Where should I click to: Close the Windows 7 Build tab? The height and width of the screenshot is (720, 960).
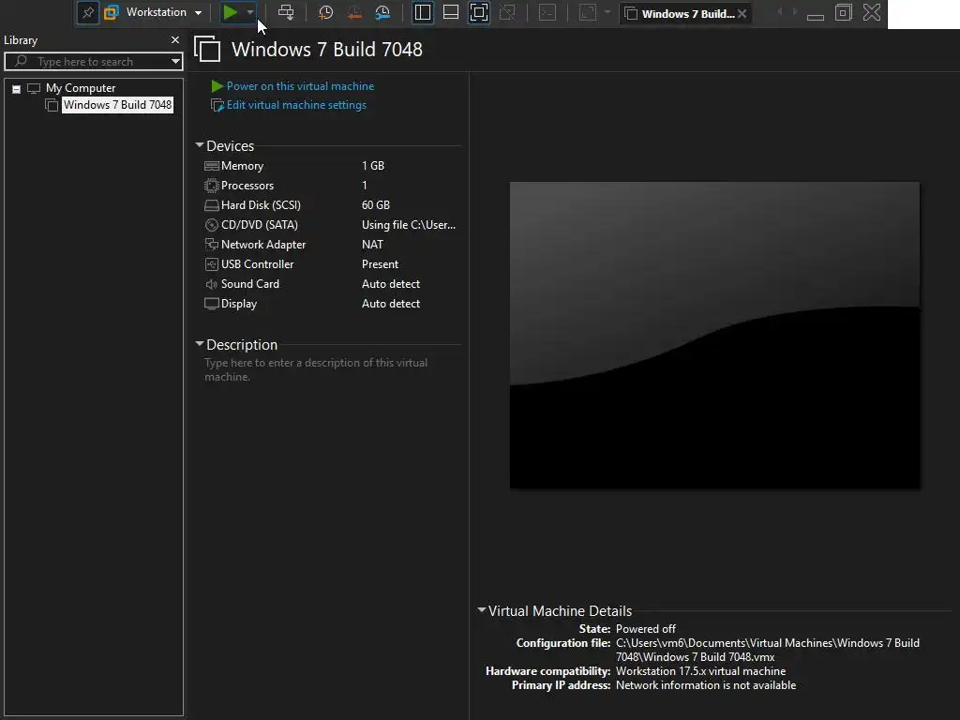pos(742,13)
